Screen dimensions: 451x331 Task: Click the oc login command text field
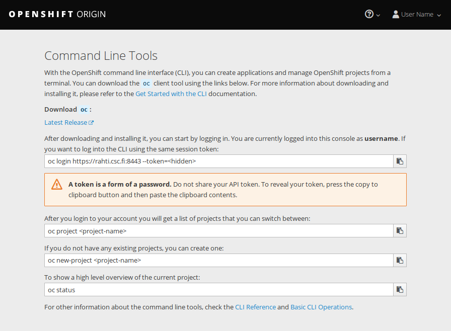[x=219, y=161]
